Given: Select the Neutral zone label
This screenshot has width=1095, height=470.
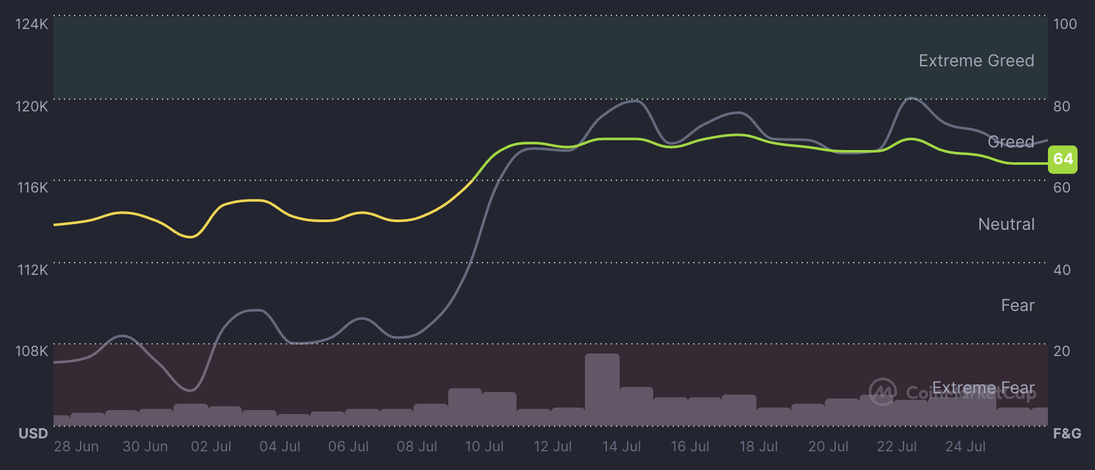Looking at the screenshot, I should coord(1006,224).
